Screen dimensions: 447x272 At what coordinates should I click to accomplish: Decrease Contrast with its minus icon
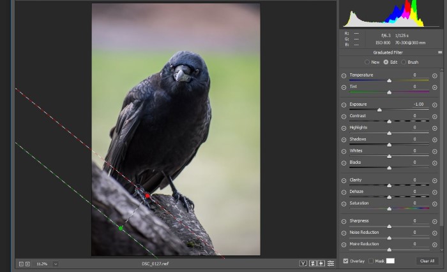point(344,116)
